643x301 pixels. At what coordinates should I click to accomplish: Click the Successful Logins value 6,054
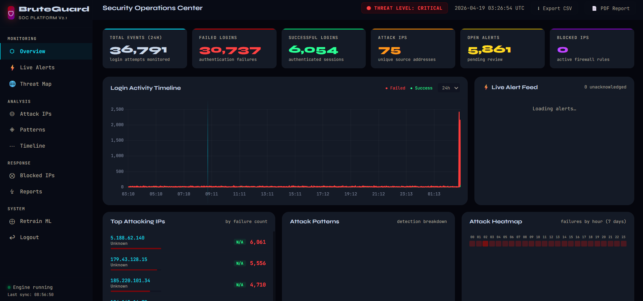point(313,50)
